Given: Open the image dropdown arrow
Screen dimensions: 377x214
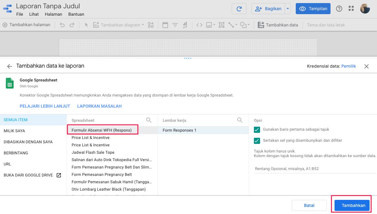Looking at the screenshot, I should pos(214,25).
